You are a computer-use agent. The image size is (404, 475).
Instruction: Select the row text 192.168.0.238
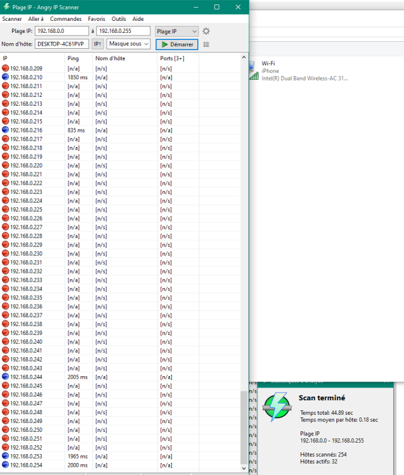click(x=27, y=324)
